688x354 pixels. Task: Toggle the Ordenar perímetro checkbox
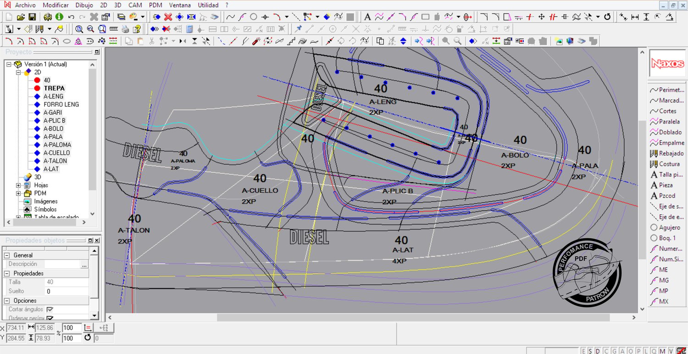point(50,318)
